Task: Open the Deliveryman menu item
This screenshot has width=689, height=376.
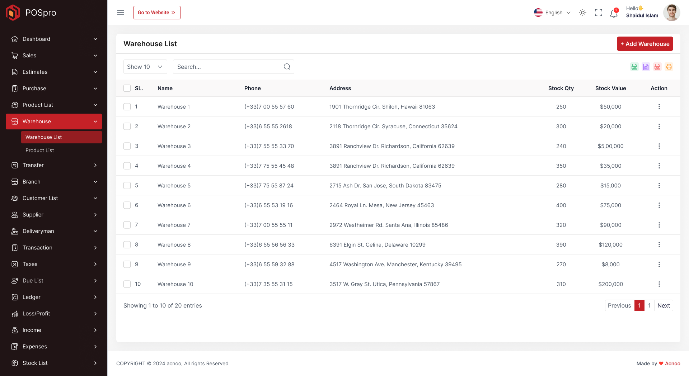Action: pyautogui.click(x=54, y=231)
